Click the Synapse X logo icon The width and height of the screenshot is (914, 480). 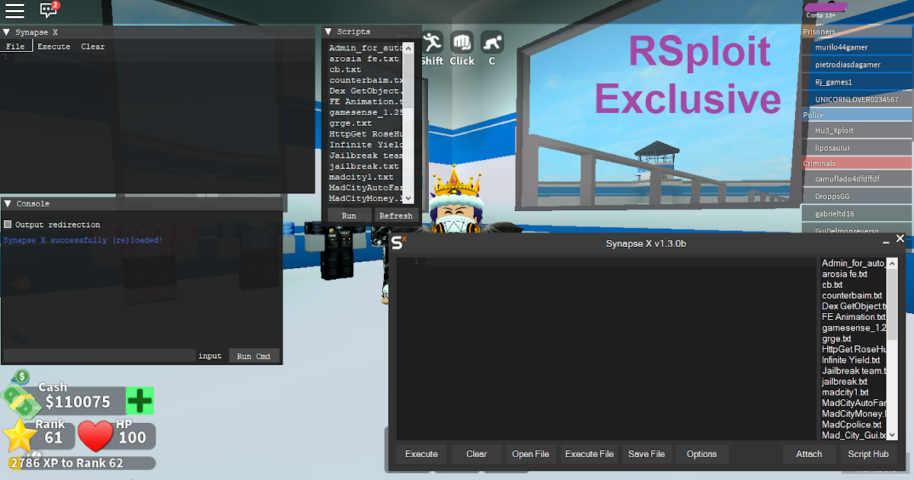pyautogui.click(x=398, y=242)
